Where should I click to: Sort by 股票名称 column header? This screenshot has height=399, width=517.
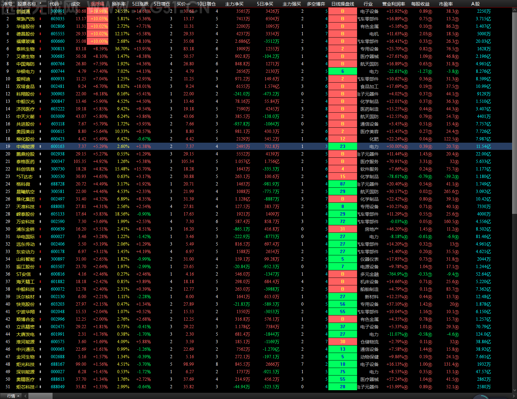point(27,4)
